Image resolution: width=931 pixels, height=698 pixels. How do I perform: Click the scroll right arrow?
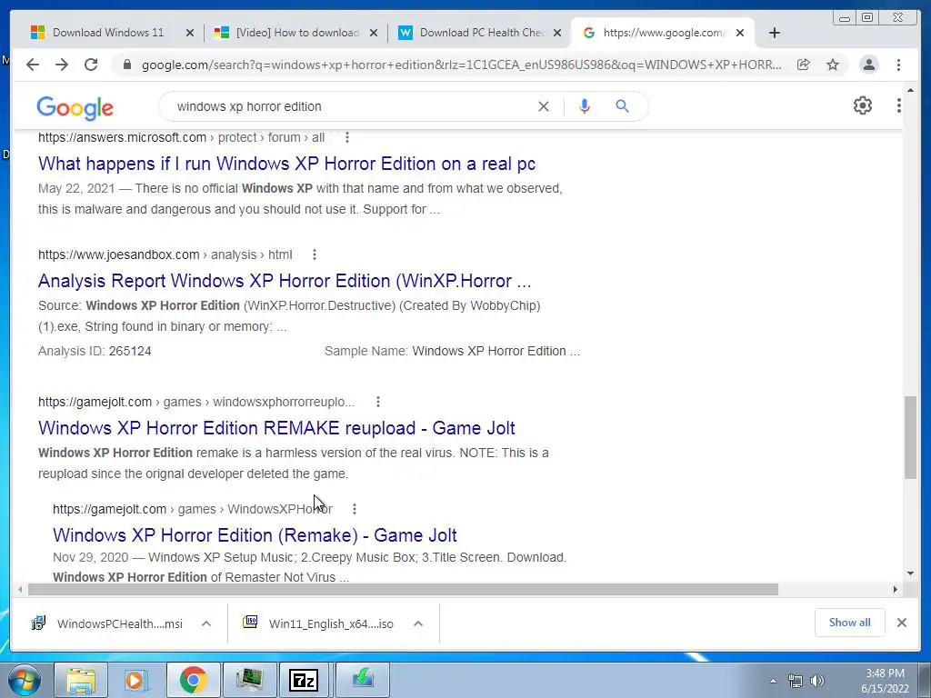896,589
